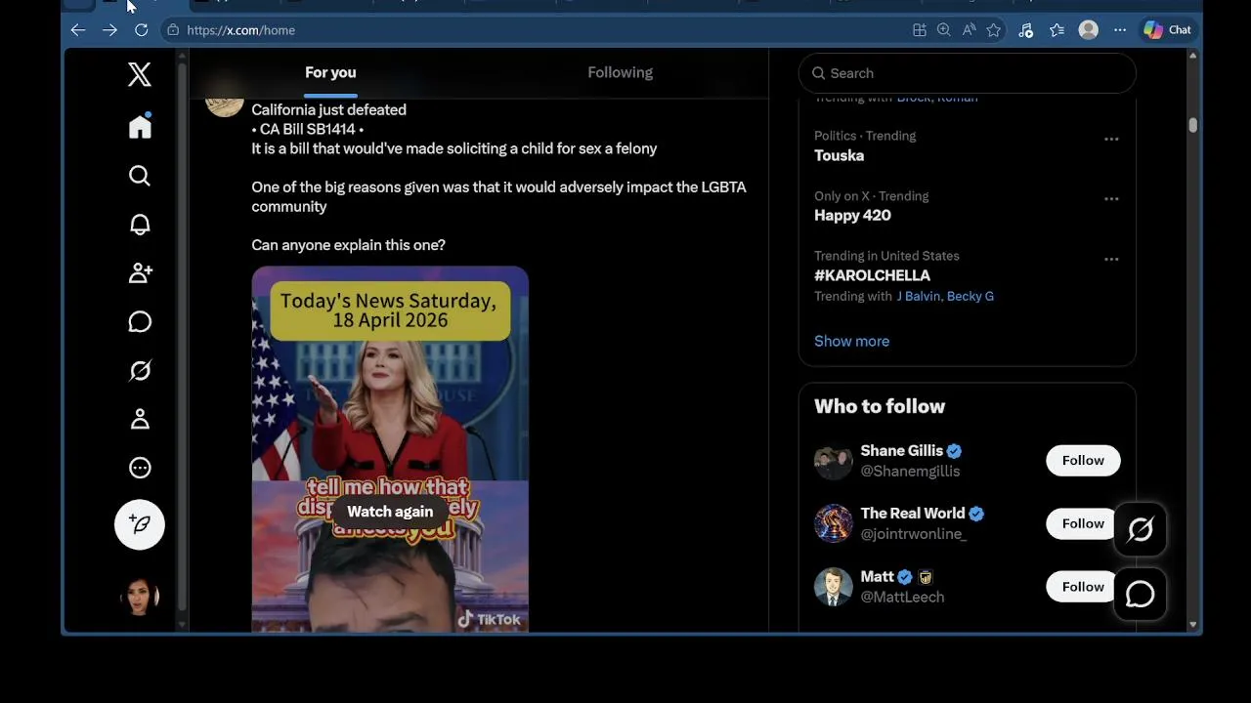This screenshot has height=703, width=1251.
Task: Click 'Who to follow' heading
Action: 880,406
